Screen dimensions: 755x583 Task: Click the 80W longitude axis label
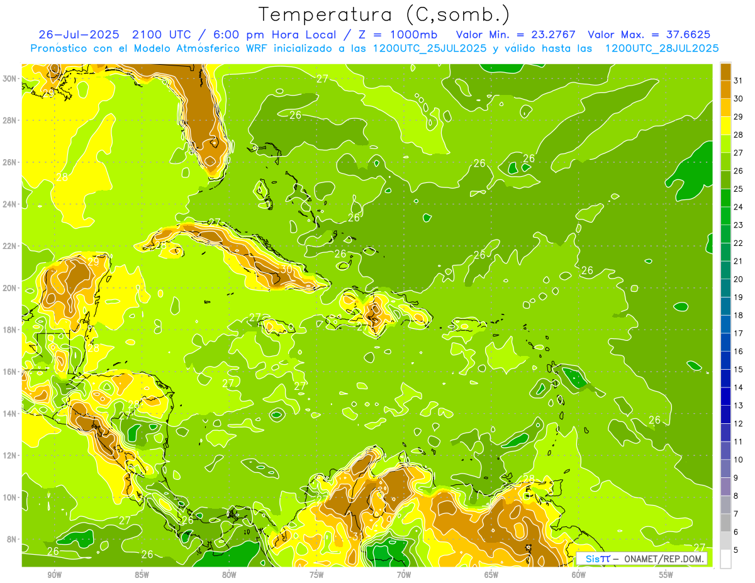tap(230, 575)
